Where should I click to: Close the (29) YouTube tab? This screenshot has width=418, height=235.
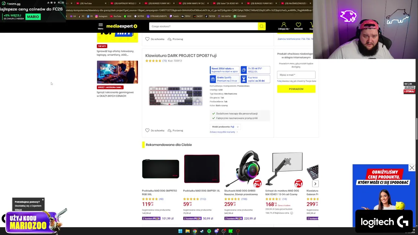105,3
